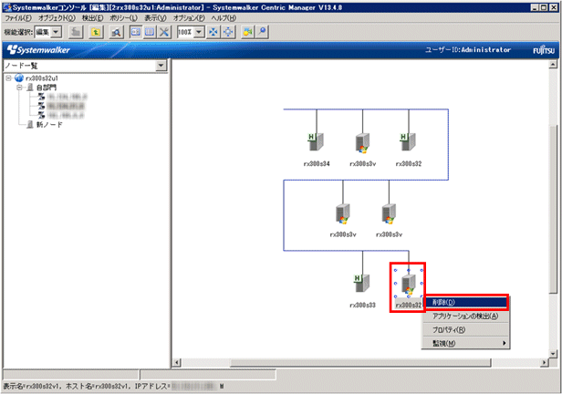Choose 削除(D) from context menu
The height and width of the screenshot is (394, 562).
466,302
